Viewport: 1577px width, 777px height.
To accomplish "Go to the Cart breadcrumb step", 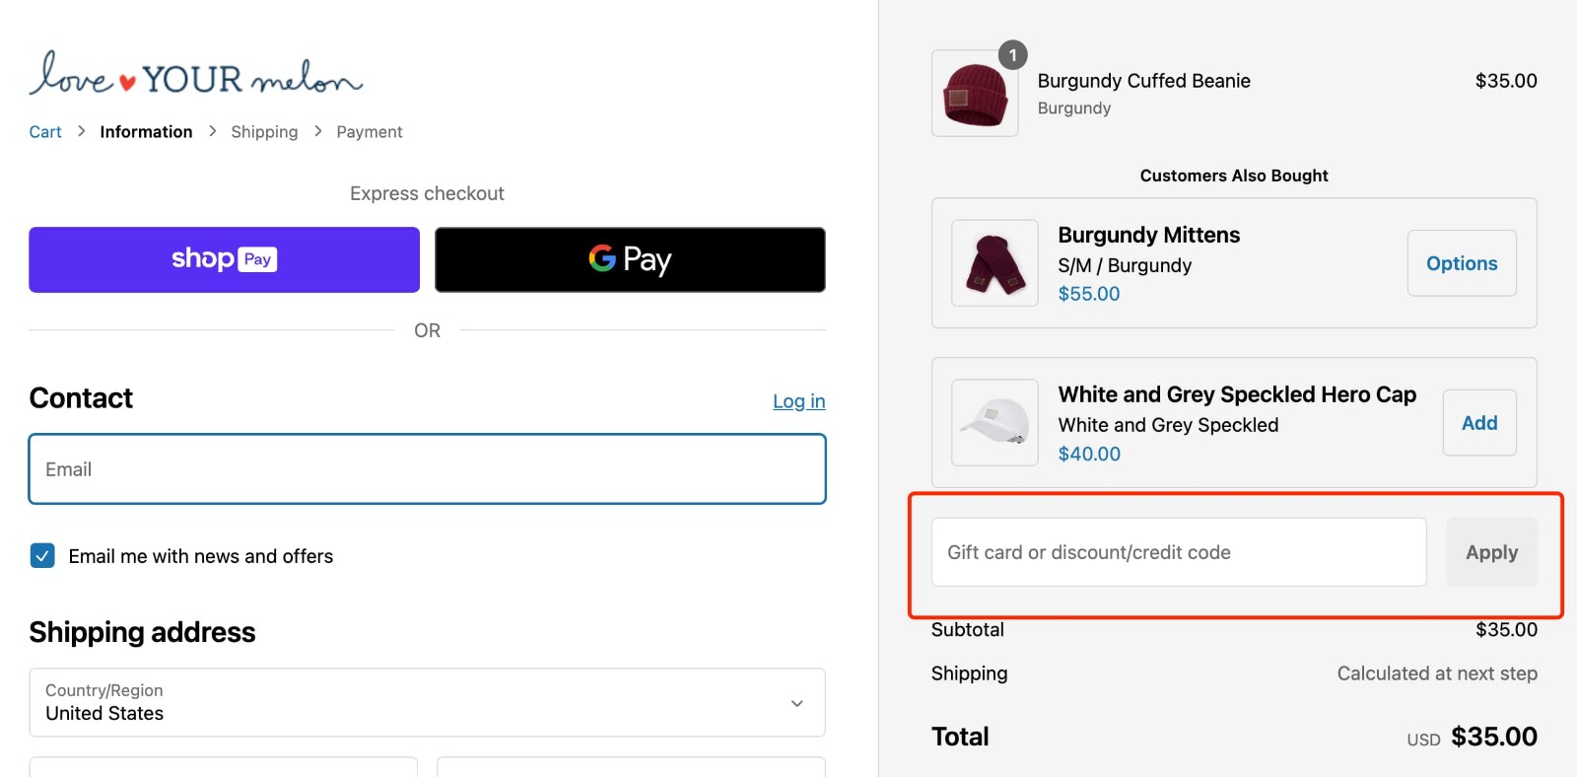I will click(44, 131).
